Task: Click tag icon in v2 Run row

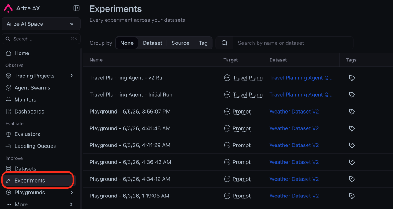Action: (352, 78)
